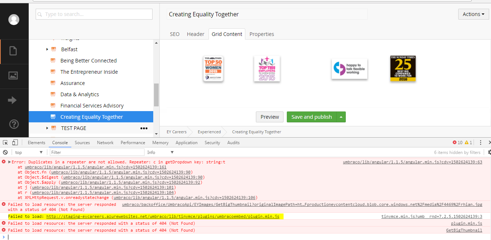
Task: Expand the TEST PAGE tree node
Action: [47, 128]
